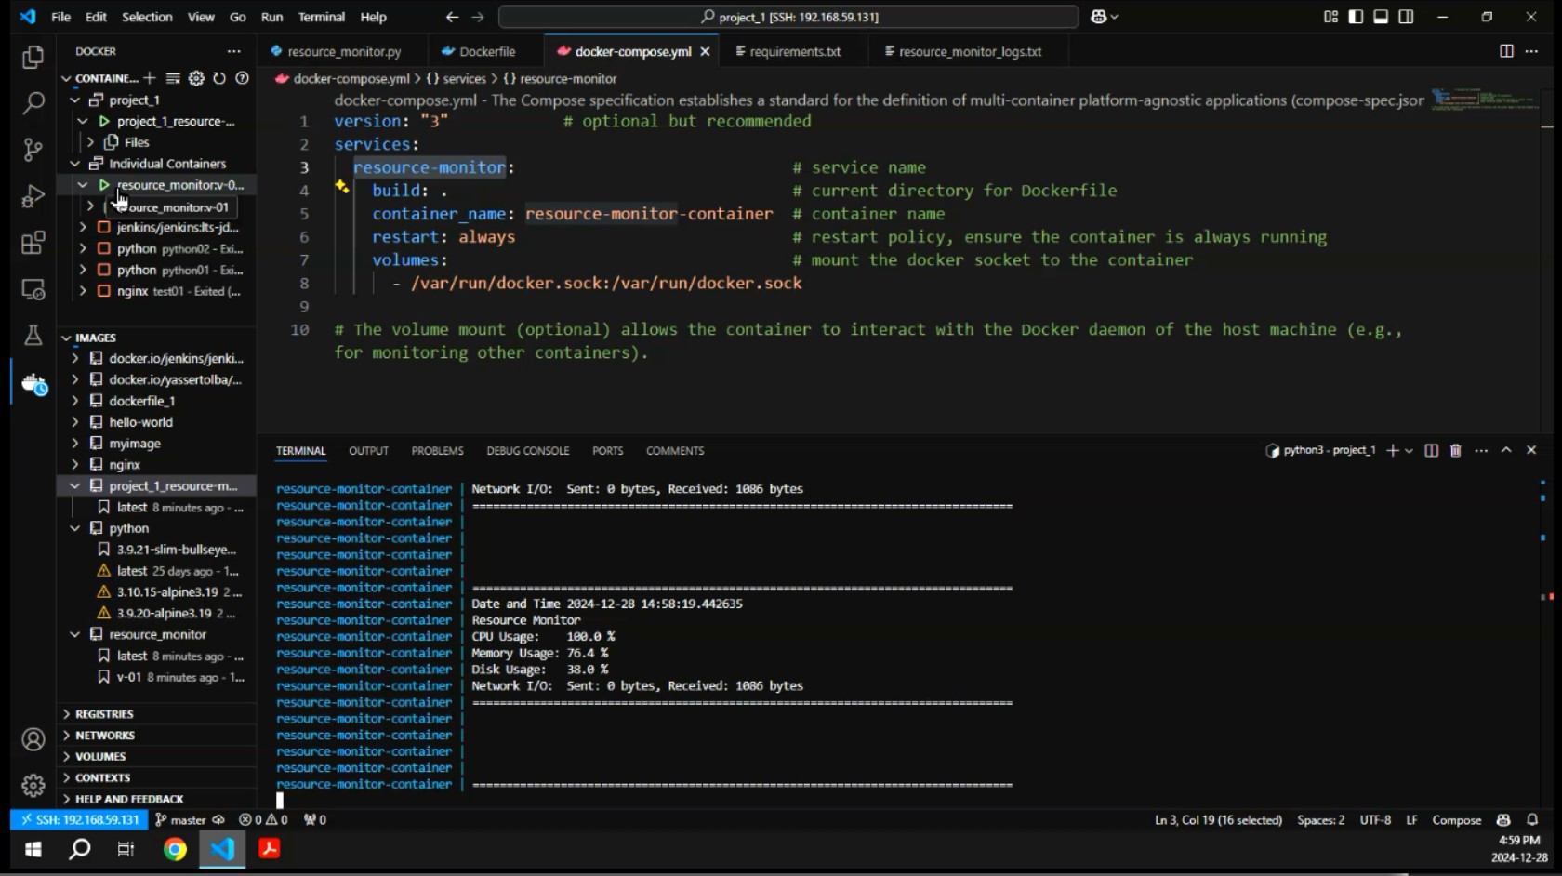Expand the nginx test01 container
The image size is (1562, 876).
point(83,291)
